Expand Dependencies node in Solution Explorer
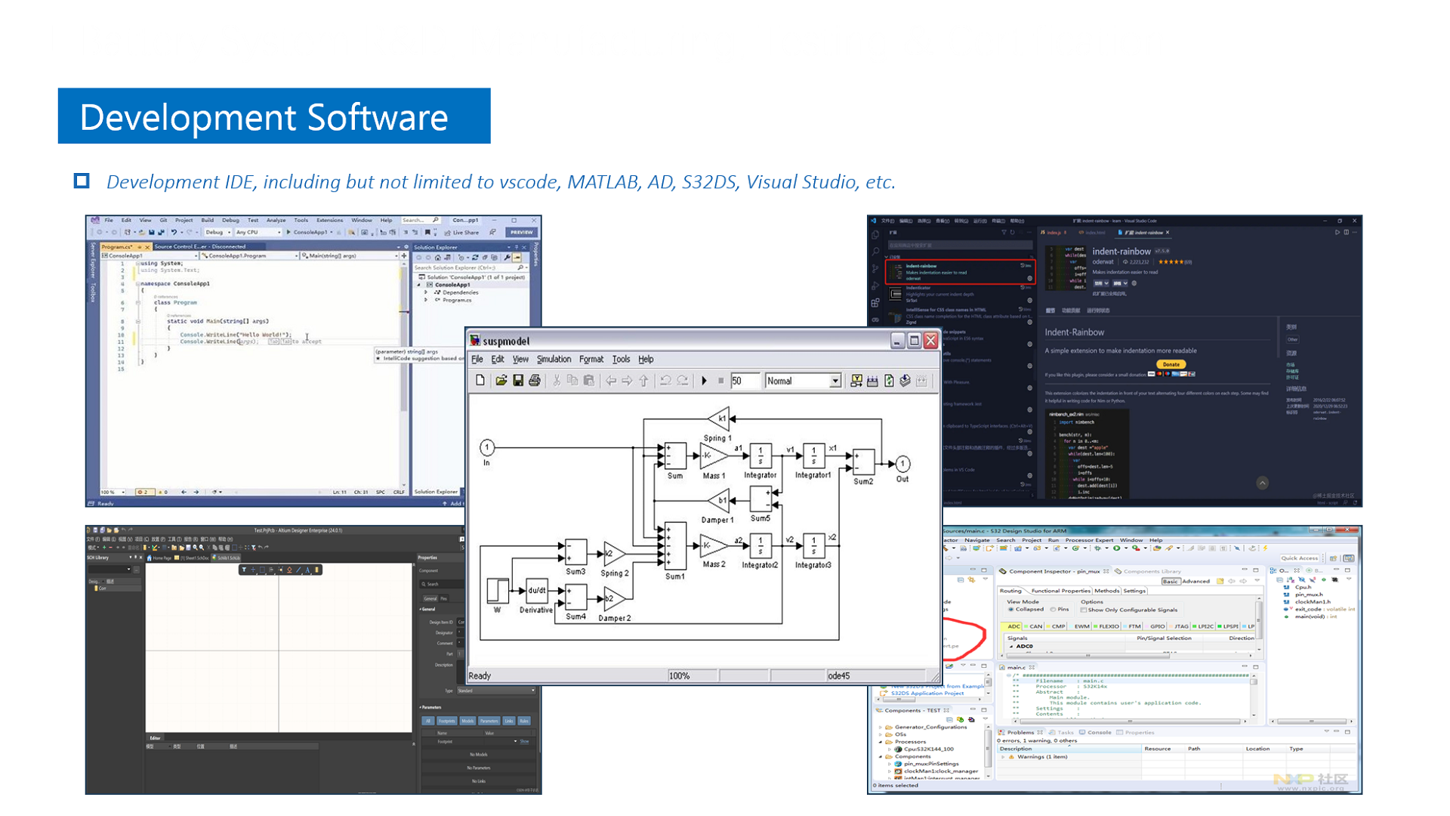Viewport: 1450px width, 816px height. pos(427,292)
